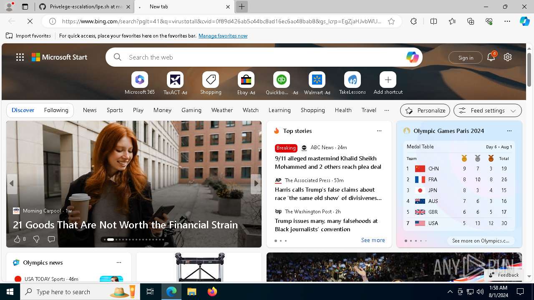
Task: Go to previous carousel slide arrow
Action: point(12,183)
